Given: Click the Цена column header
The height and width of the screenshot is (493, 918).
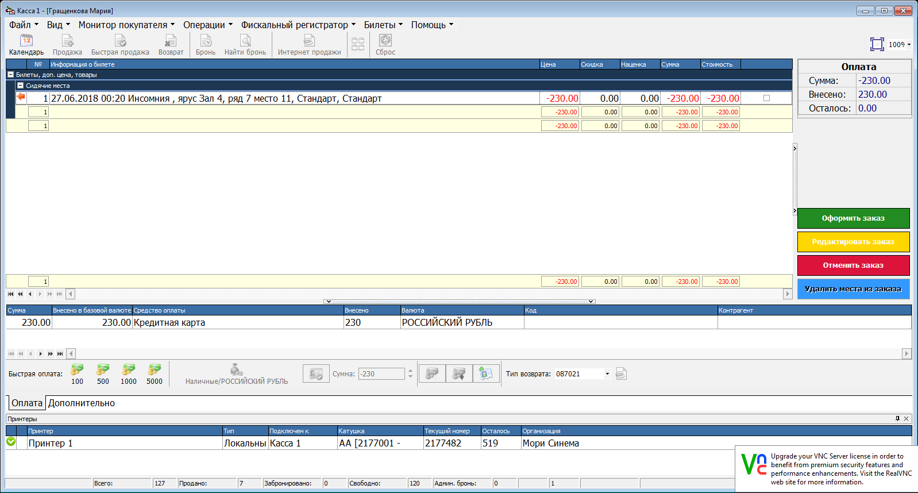Looking at the screenshot, I should 560,64.
